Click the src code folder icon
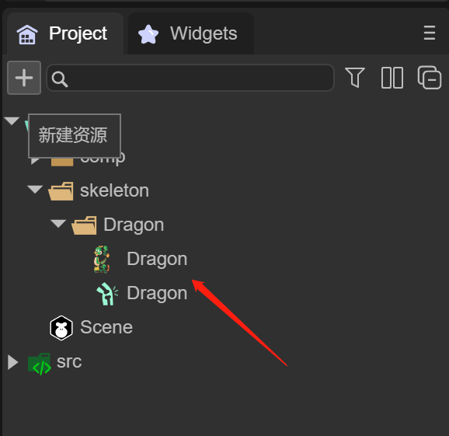This screenshot has width=449, height=436. 40,364
